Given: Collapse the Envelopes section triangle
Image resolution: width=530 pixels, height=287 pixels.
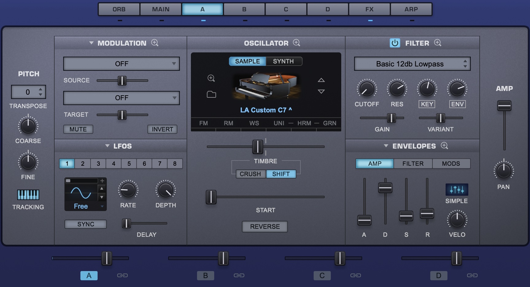Looking at the screenshot, I should tap(386, 146).
